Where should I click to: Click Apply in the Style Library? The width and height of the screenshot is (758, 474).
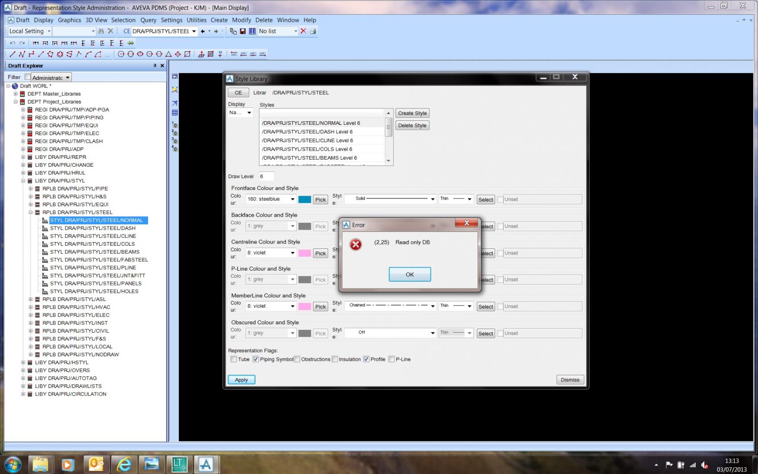click(242, 379)
